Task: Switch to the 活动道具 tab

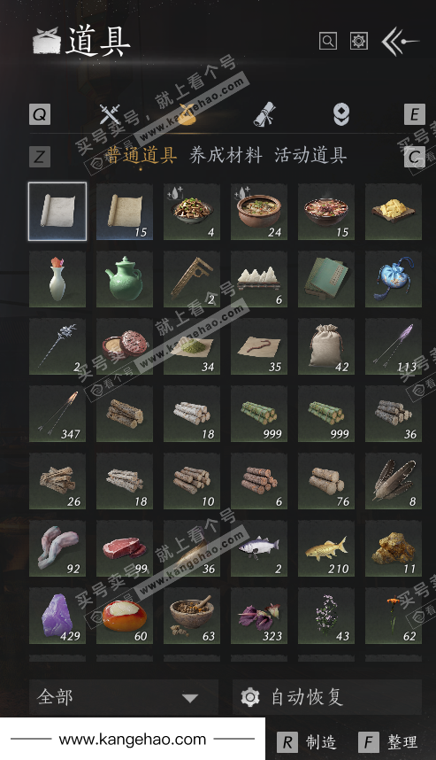Action: point(310,156)
